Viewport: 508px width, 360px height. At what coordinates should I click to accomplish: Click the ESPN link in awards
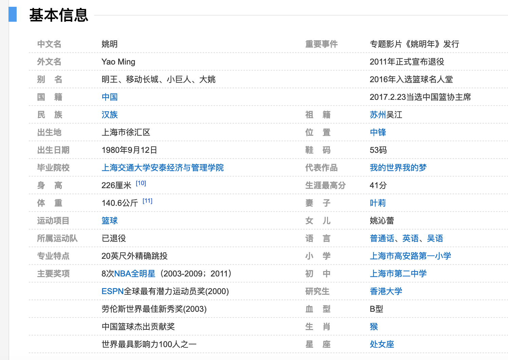(x=112, y=291)
